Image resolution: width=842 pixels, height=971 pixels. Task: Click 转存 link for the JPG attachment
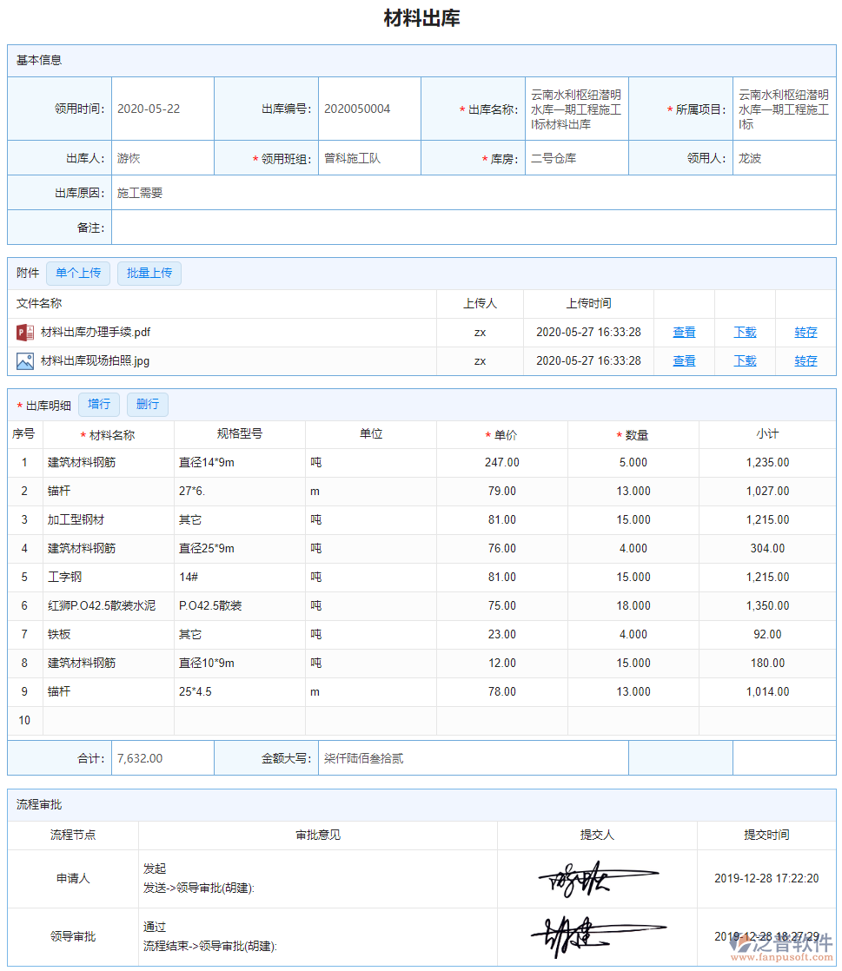(x=806, y=361)
